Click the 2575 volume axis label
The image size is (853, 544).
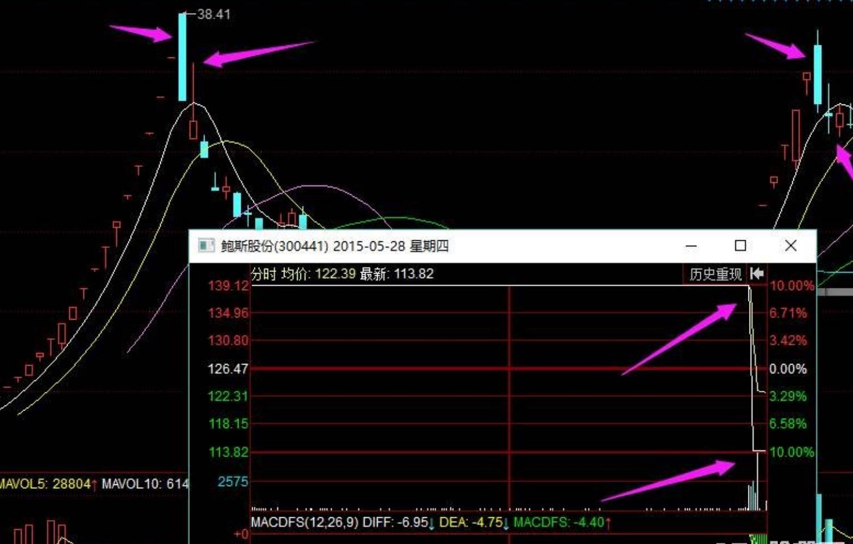(x=233, y=482)
